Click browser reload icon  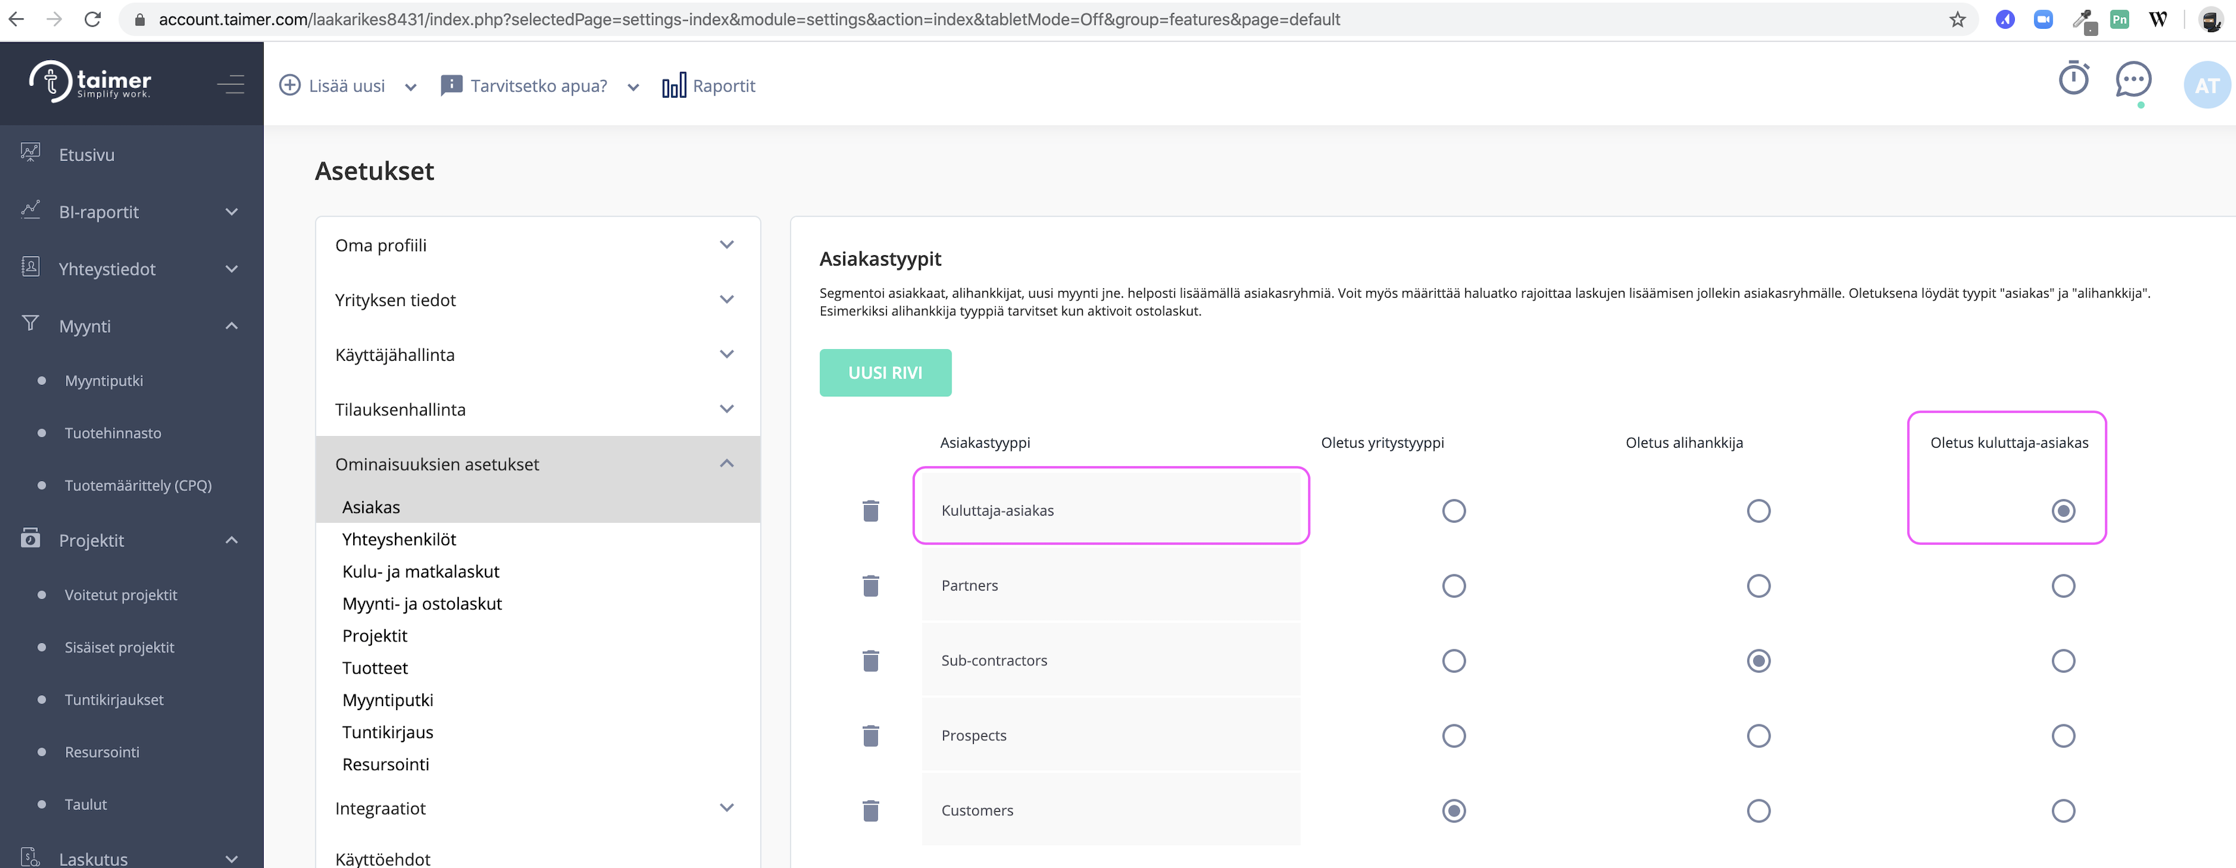(x=92, y=19)
